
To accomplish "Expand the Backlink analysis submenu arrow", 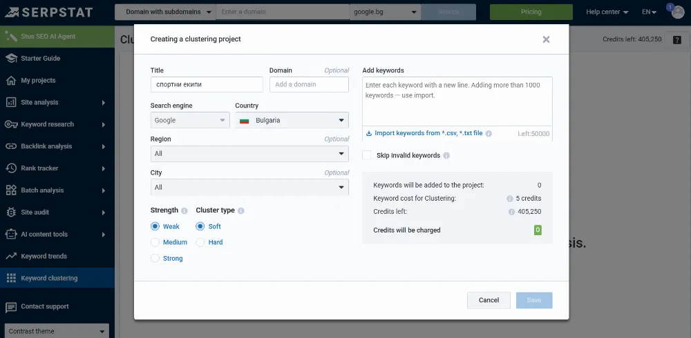I will pos(104,146).
